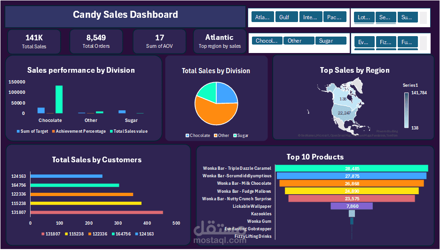This screenshot has width=440, height=250.
Task: Select the 26,868 Milk Chocolate bar
Action: click(x=352, y=183)
